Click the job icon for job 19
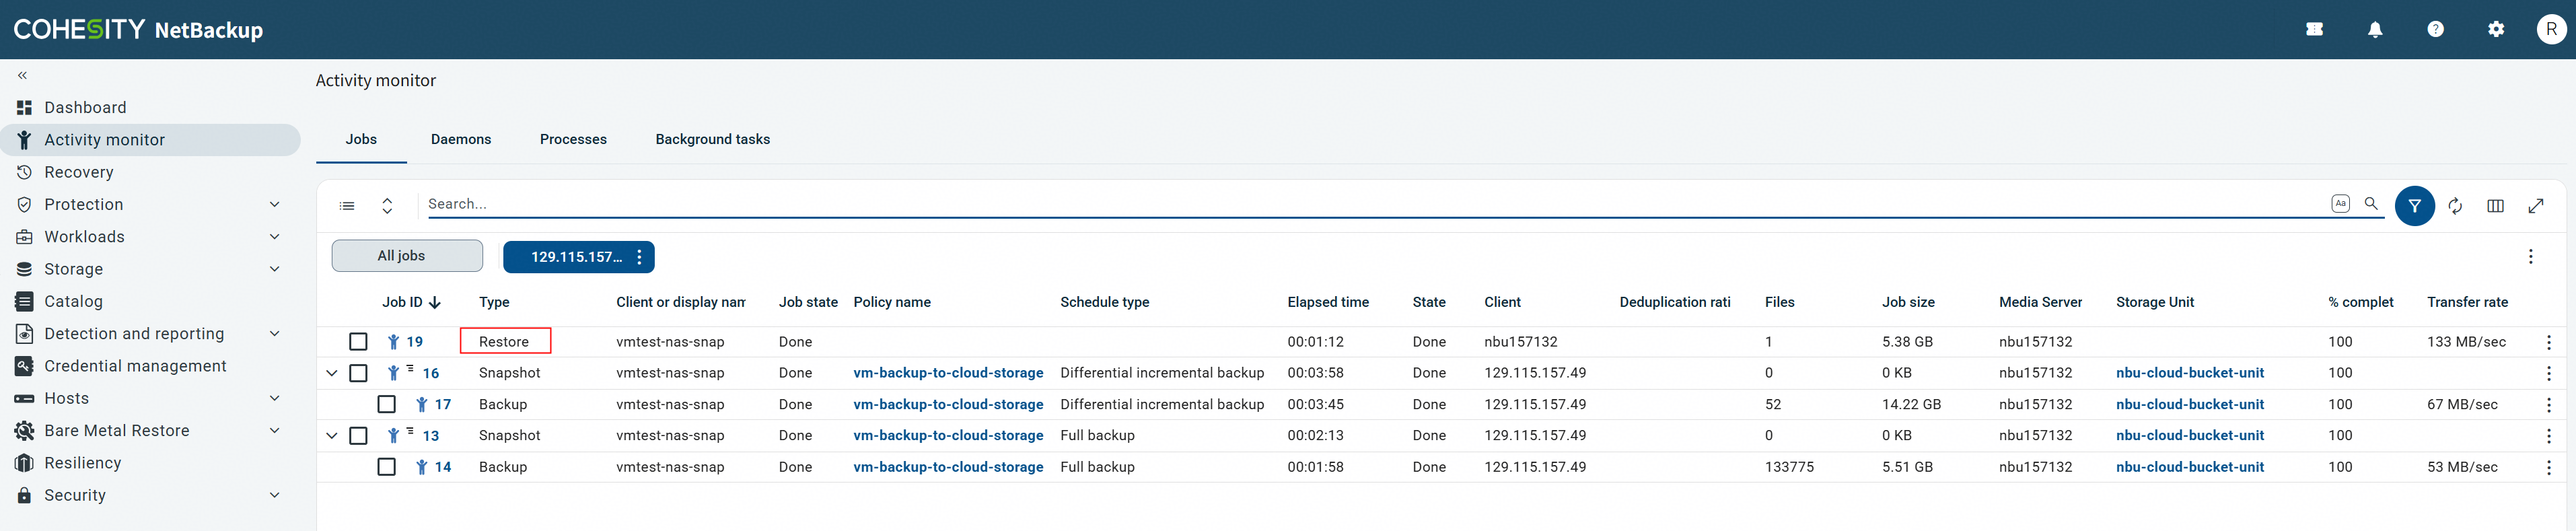This screenshot has width=2576, height=531. click(x=393, y=342)
